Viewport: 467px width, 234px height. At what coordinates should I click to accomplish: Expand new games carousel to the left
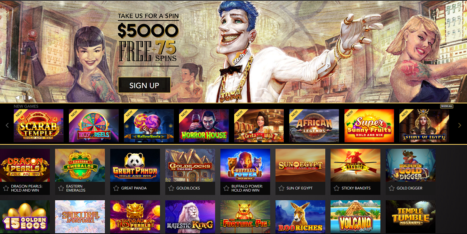pos(7,125)
